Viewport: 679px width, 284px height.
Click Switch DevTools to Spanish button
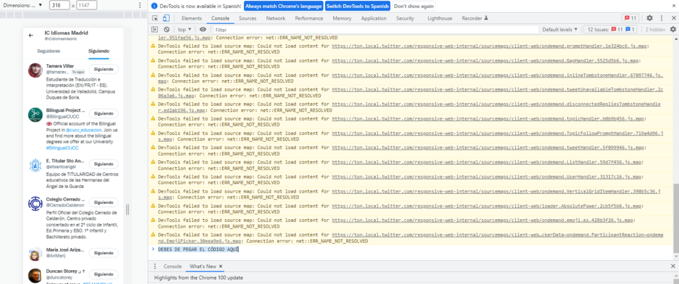(357, 6)
